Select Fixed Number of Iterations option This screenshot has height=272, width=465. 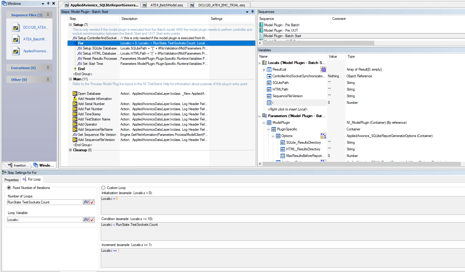pos(9,188)
